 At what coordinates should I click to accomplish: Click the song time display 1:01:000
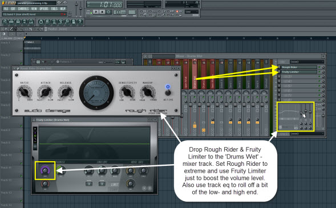click(x=105, y=5)
